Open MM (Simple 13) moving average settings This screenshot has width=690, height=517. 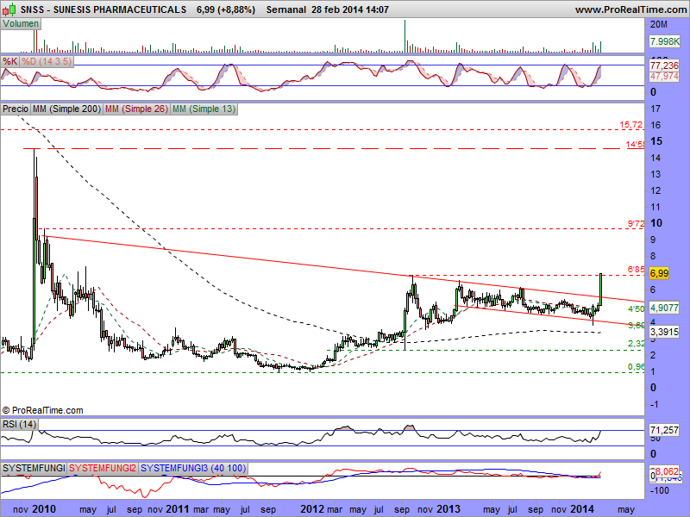(x=204, y=109)
